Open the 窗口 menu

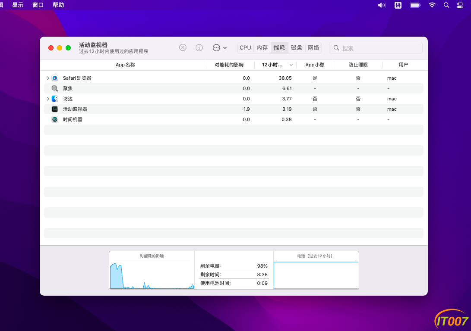38,5
